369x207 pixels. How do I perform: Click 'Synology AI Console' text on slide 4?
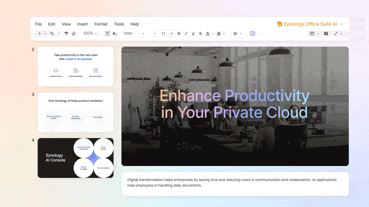[x=55, y=158]
